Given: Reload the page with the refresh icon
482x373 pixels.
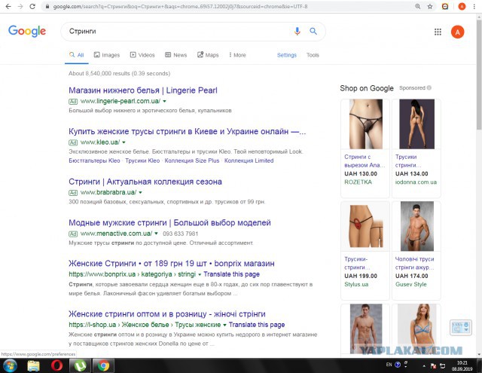Looking at the screenshot, I should click(32, 7).
